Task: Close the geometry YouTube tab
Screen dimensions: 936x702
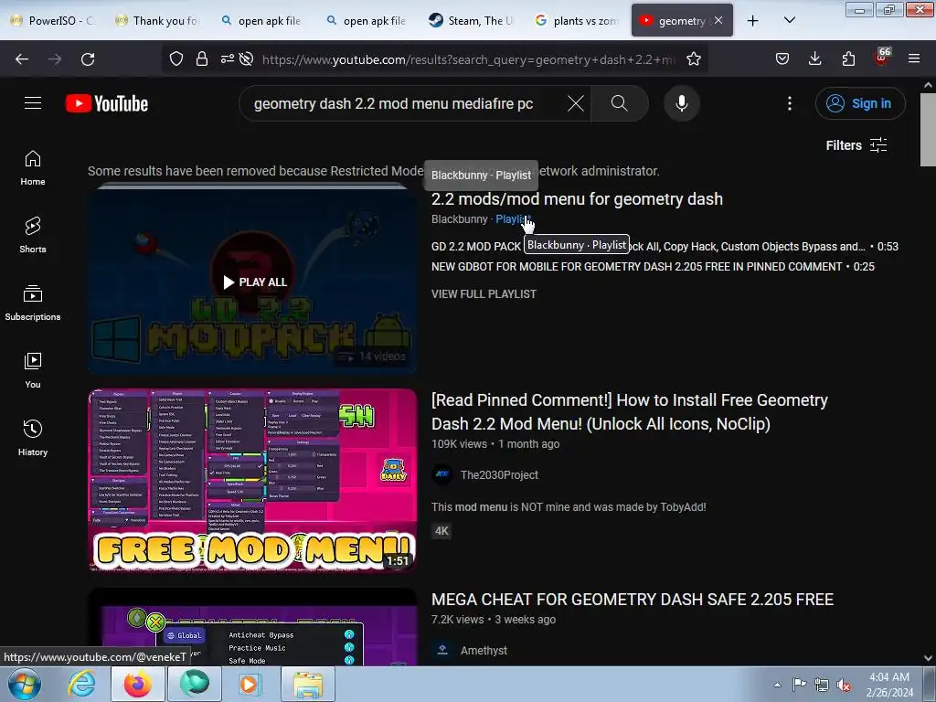Action: pos(718,20)
